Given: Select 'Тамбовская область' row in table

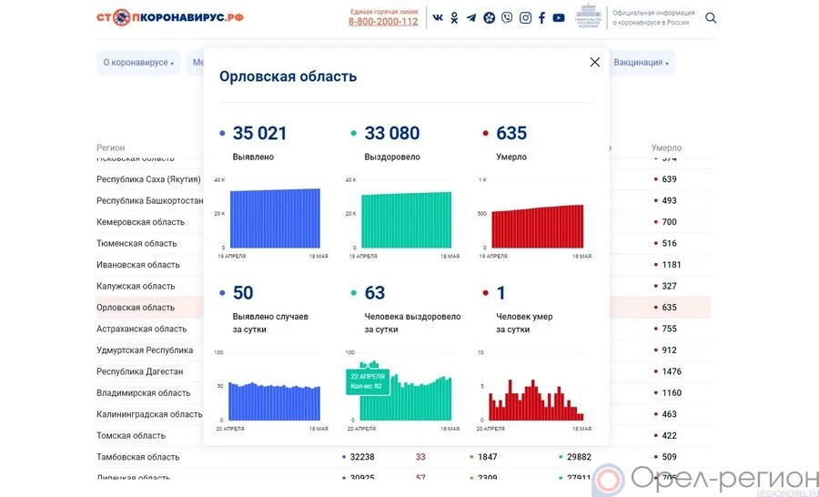Looking at the screenshot, I should pyautogui.click(x=137, y=457).
